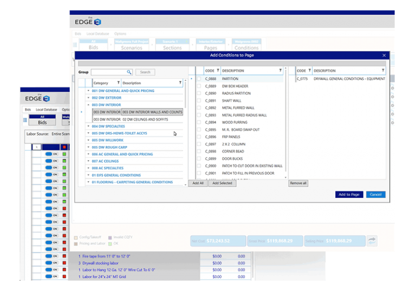Viewport: 416px width, 292px height.
Task: Click the Add Selected button
Action: [222, 183]
